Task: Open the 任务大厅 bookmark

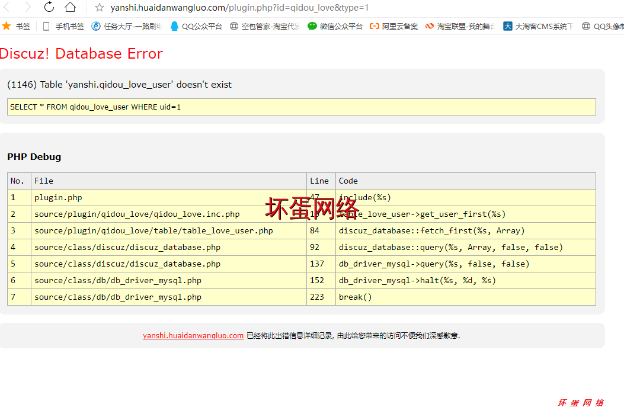Action: point(127,26)
